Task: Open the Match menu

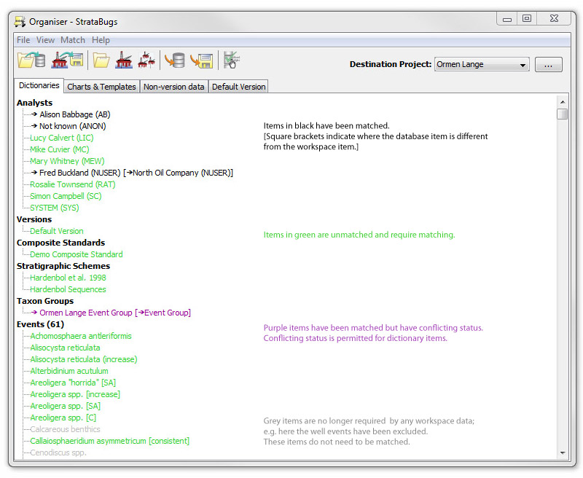Action: point(73,40)
